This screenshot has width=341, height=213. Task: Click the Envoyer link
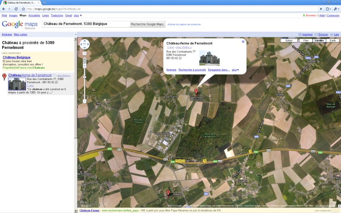(323, 35)
